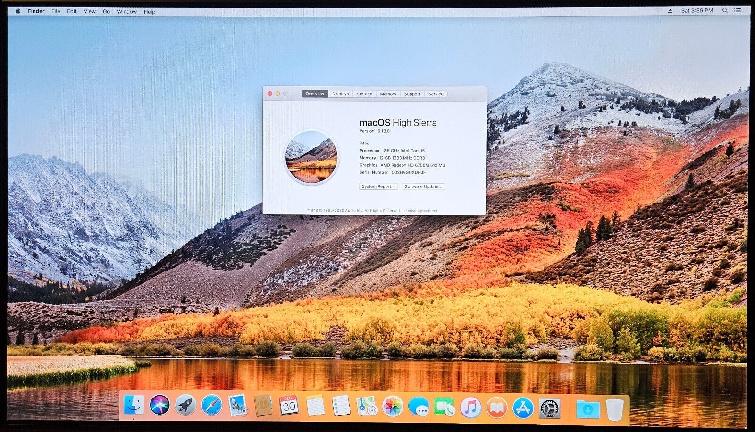Click the Sat 3:39 PM clock
Image resolution: width=755 pixels, height=432 pixels.
697,10
